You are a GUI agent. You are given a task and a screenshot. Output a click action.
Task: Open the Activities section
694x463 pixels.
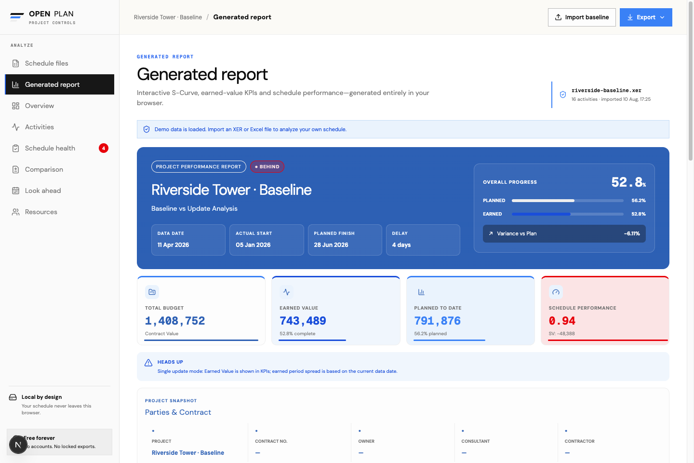coord(60,127)
